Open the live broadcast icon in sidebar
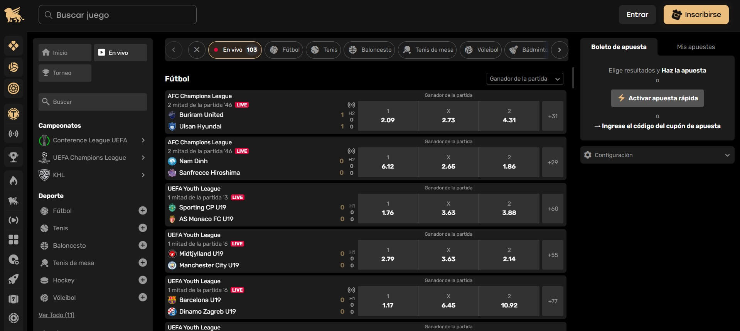This screenshot has height=331, width=740. coord(13,134)
